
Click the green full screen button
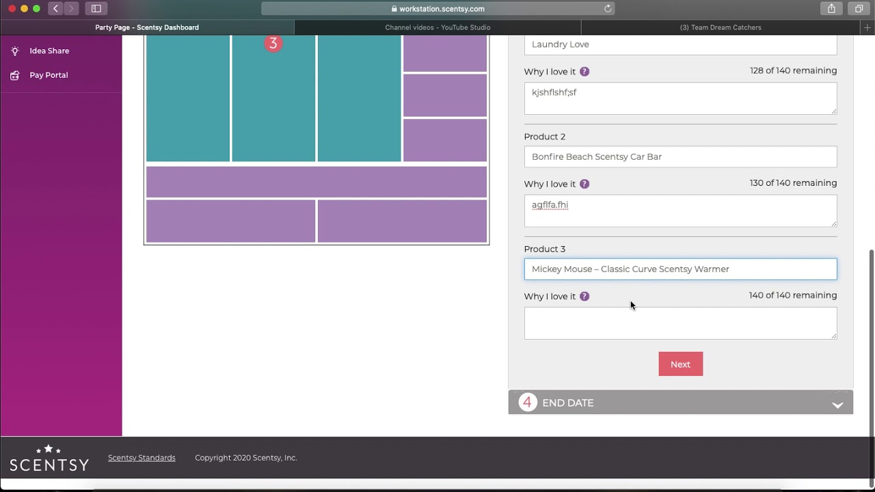tap(36, 9)
